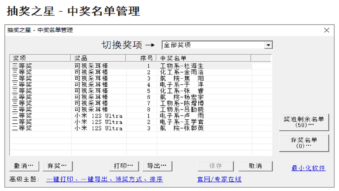This screenshot has height=191, width=339.
Task: Export winners using the 导出 button
Action: click(x=157, y=166)
